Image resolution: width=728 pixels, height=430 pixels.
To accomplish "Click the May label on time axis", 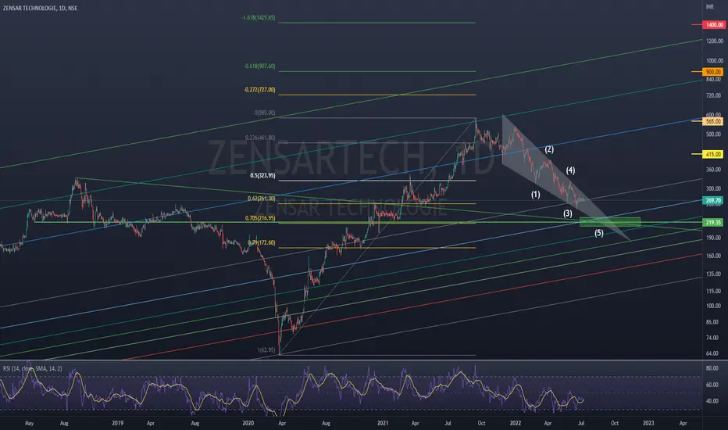I will (29, 424).
